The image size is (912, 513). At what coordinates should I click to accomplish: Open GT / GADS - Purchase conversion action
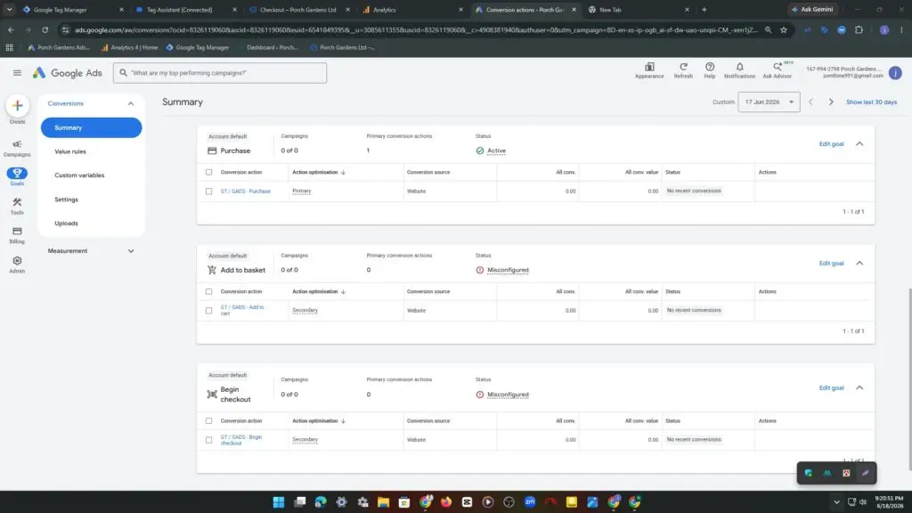(246, 191)
